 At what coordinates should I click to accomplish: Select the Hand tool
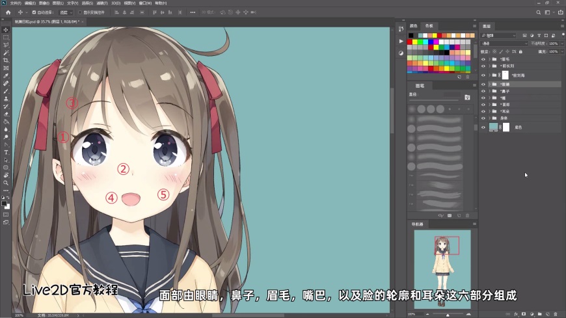(6, 175)
